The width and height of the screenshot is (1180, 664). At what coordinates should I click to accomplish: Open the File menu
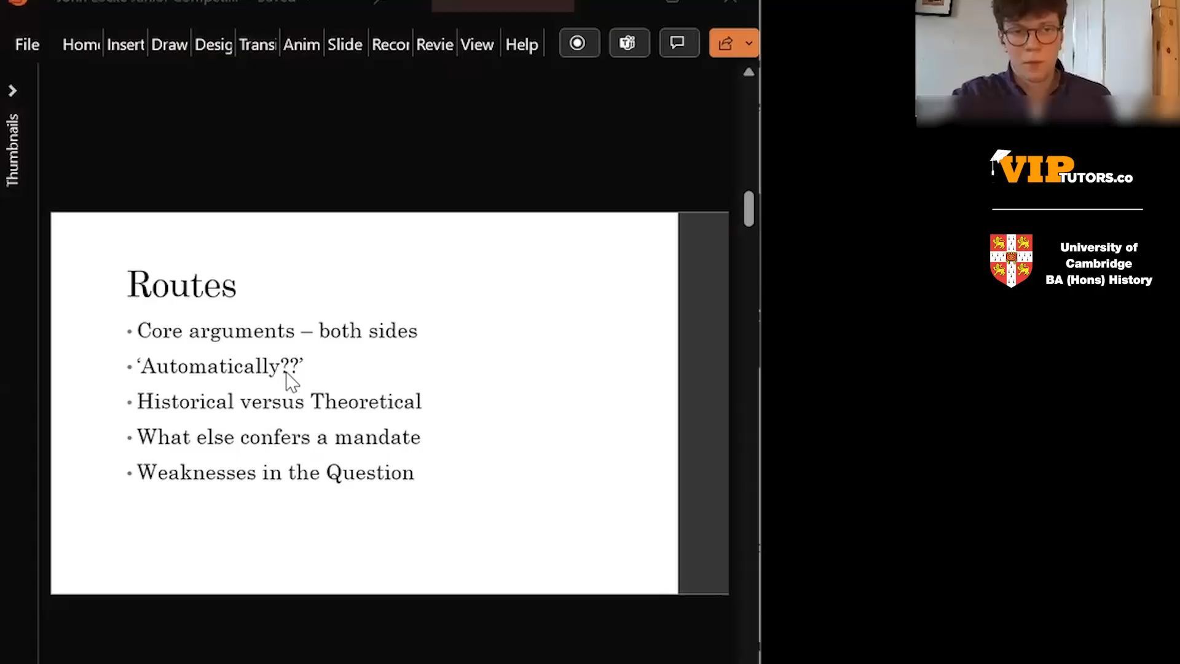(27, 44)
